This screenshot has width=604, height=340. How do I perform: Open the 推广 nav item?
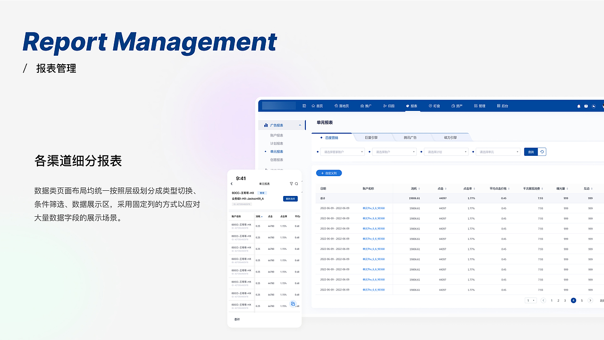point(366,106)
